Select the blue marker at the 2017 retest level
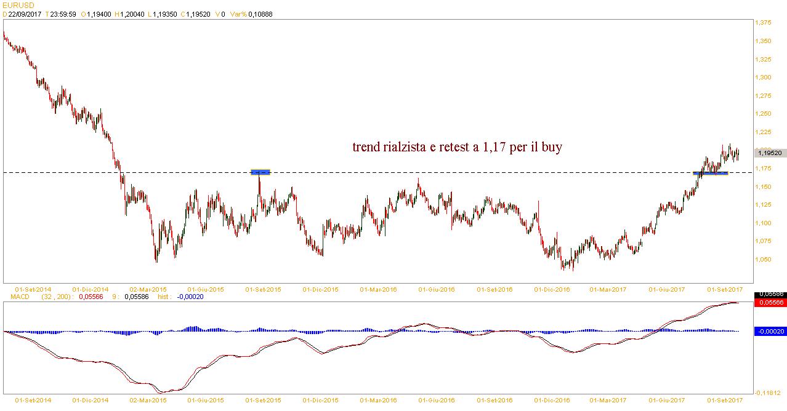Viewport: 787px width, 411px height. coord(711,173)
